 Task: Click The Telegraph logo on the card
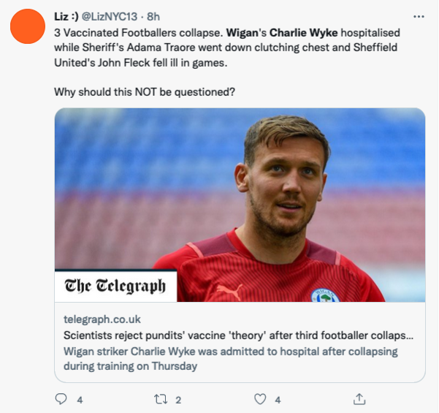115,286
